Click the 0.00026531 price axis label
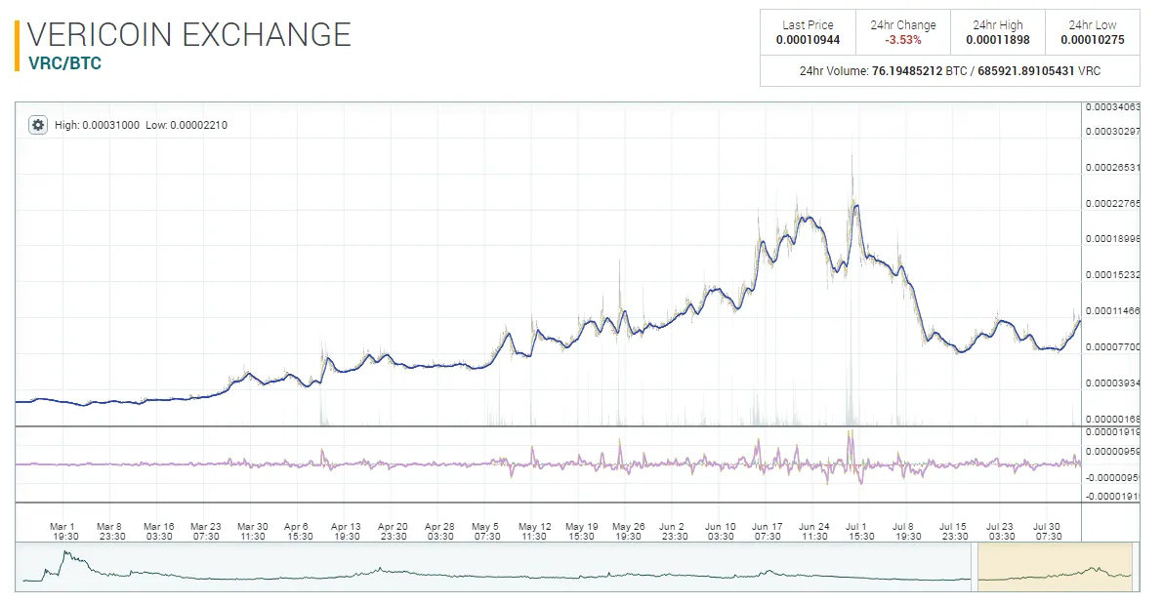 pos(1112,168)
